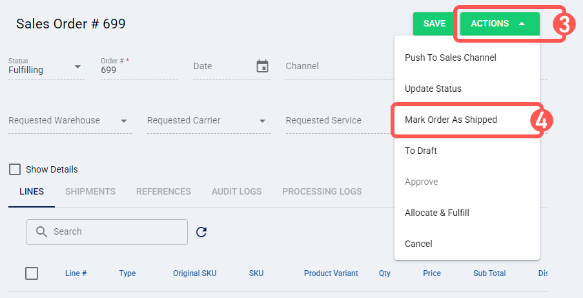Open the REFERENCES tab
Image resolution: width=583 pixels, height=298 pixels.
[163, 191]
